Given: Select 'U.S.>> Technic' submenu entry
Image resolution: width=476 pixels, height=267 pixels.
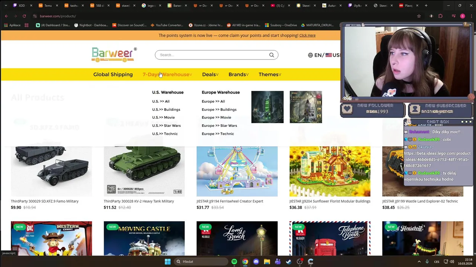Looking at the screenshot, I should tap(165, 134).
